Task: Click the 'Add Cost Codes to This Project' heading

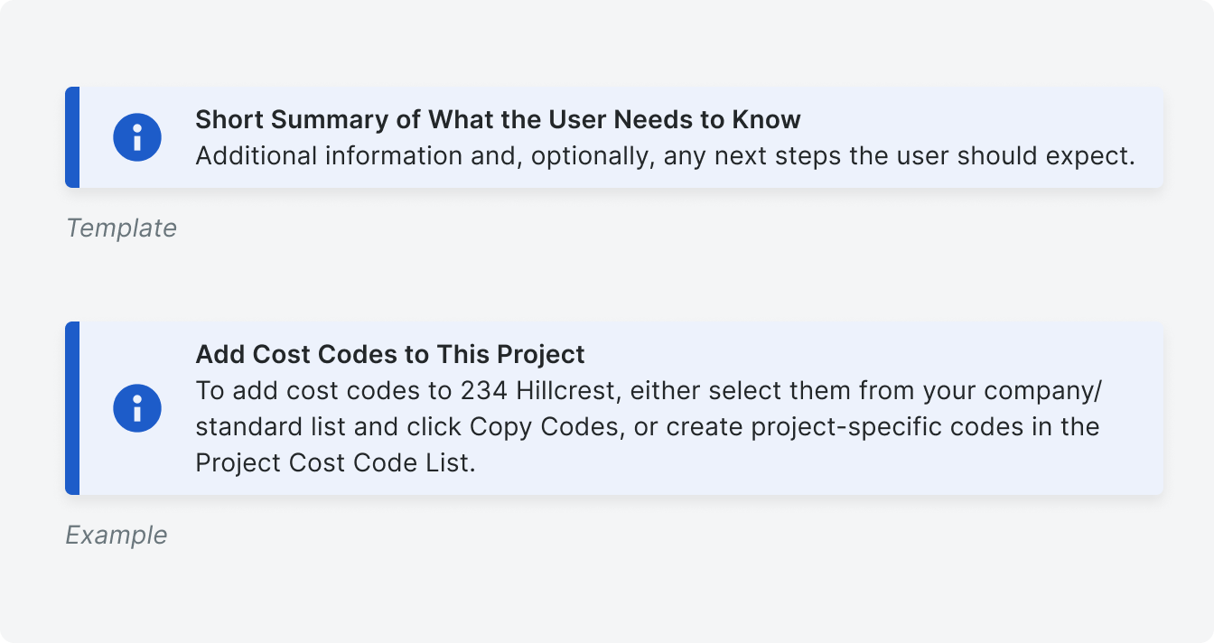Action: point(390,354)
